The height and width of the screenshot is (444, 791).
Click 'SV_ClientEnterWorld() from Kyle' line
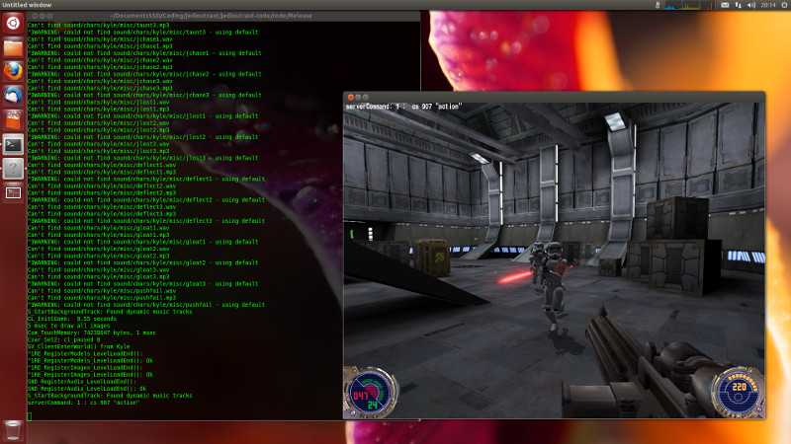click(x=78, y=347)
